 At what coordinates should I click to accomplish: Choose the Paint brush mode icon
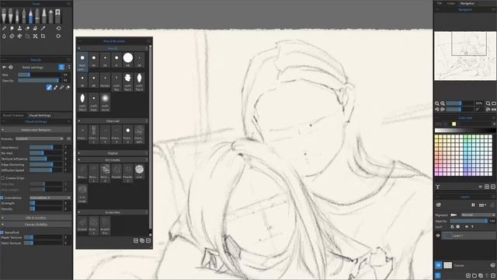click(x=49, y=87)
